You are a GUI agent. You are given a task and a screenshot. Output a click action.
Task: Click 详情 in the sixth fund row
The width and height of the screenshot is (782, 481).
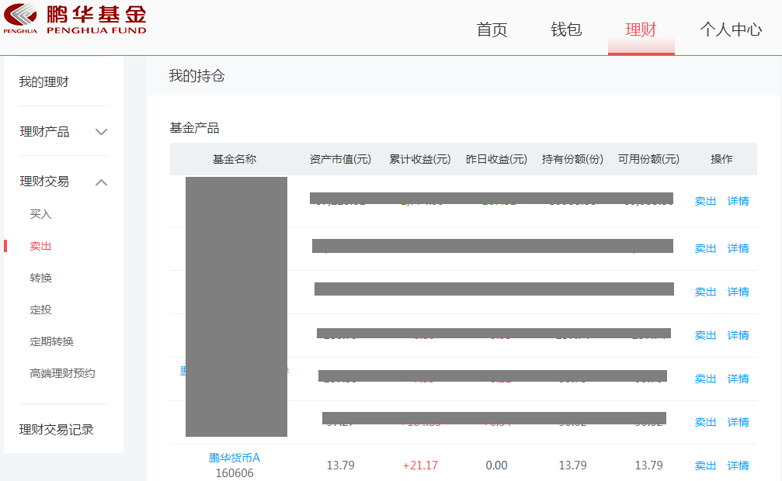coord(738,422)
